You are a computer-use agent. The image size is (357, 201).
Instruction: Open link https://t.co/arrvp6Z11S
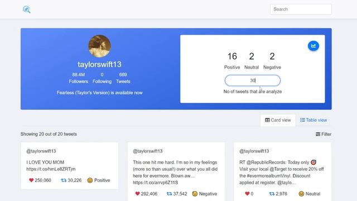[x=156, y=183]
